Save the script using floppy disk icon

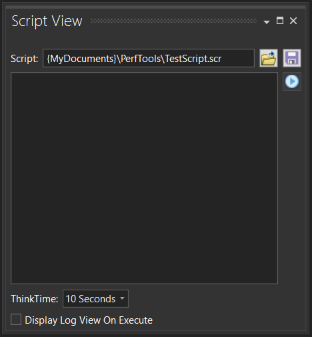[x=292, y=58]
